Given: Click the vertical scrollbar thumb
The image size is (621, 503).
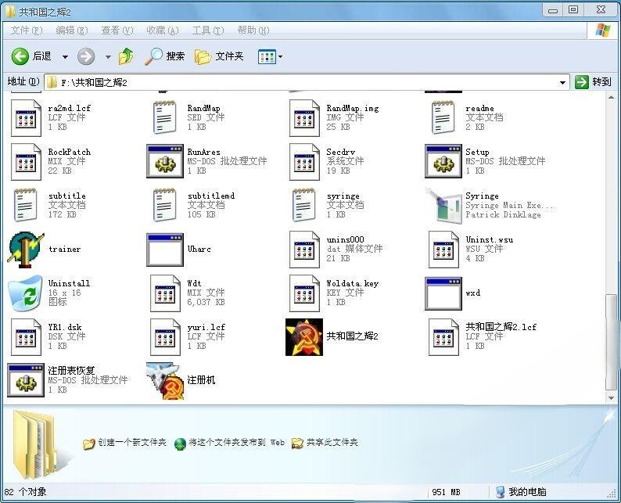Looking at the screenshot, I should pos(611,342).
